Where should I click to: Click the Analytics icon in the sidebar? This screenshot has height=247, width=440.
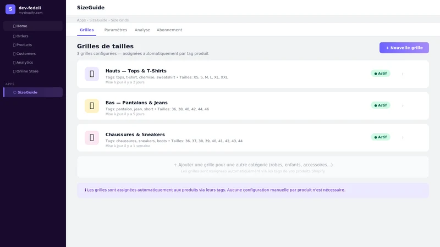coord(14,63)
